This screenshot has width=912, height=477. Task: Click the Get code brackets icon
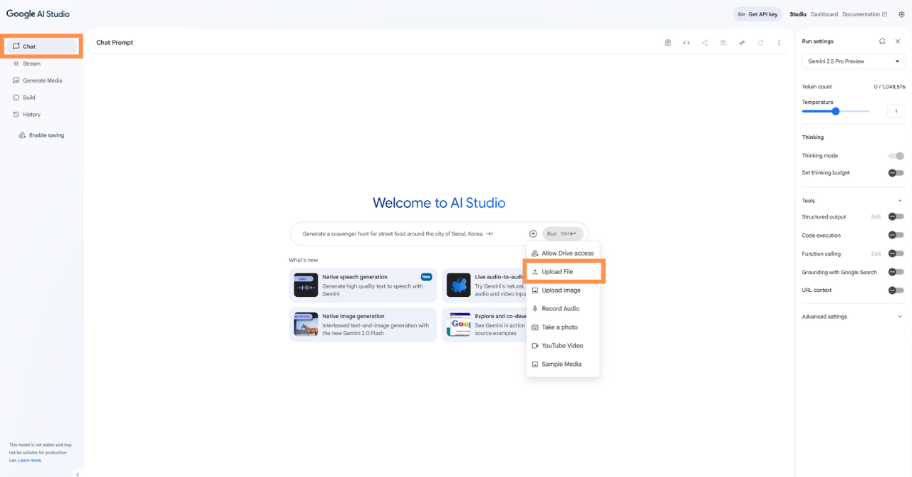(686, 43)
